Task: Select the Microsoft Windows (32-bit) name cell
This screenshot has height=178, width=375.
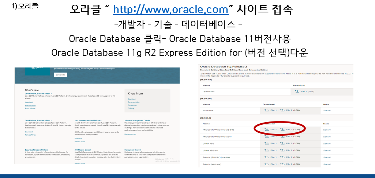Action: point(230,129)
